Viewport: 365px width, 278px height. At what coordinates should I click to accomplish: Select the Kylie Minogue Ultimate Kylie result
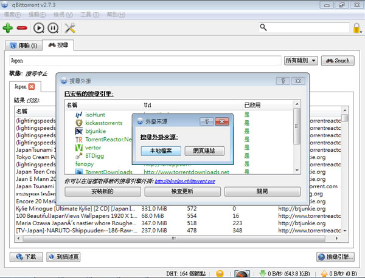click(x=75, y=209)
